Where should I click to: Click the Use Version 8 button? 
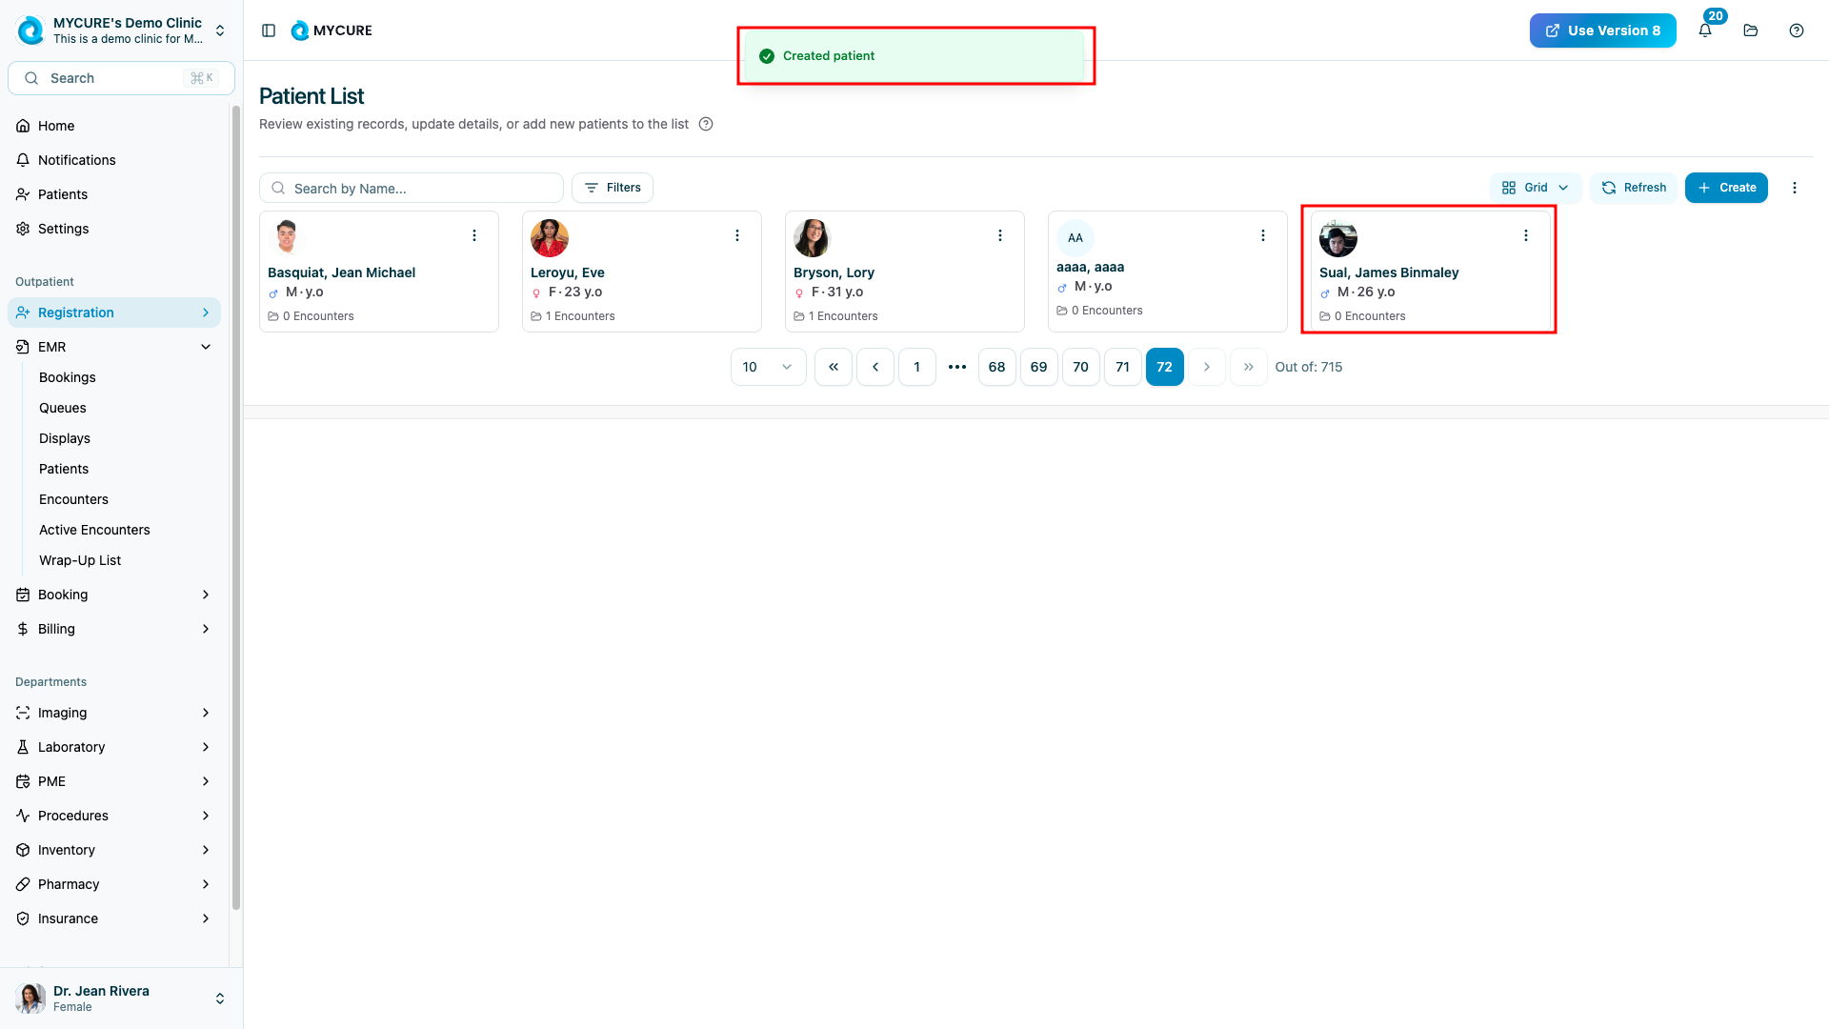click(x=1602, y=30)
